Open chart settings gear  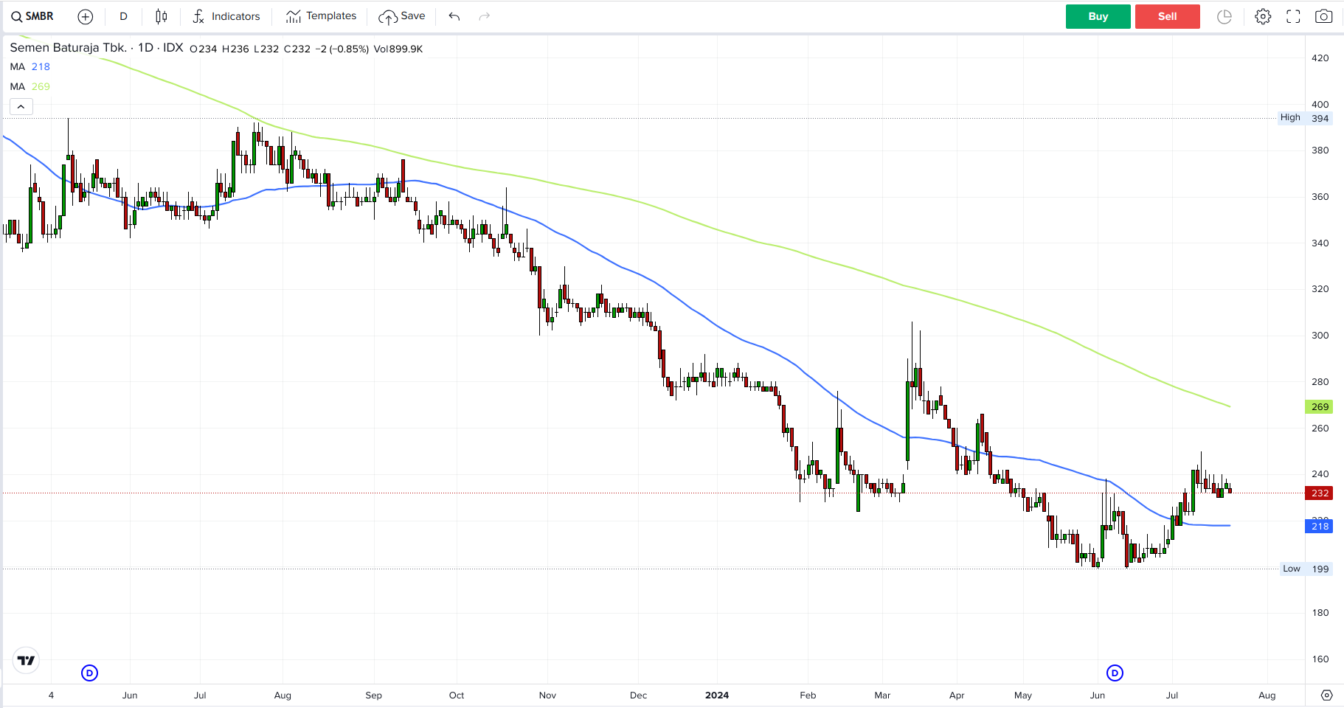point(1263,16)
